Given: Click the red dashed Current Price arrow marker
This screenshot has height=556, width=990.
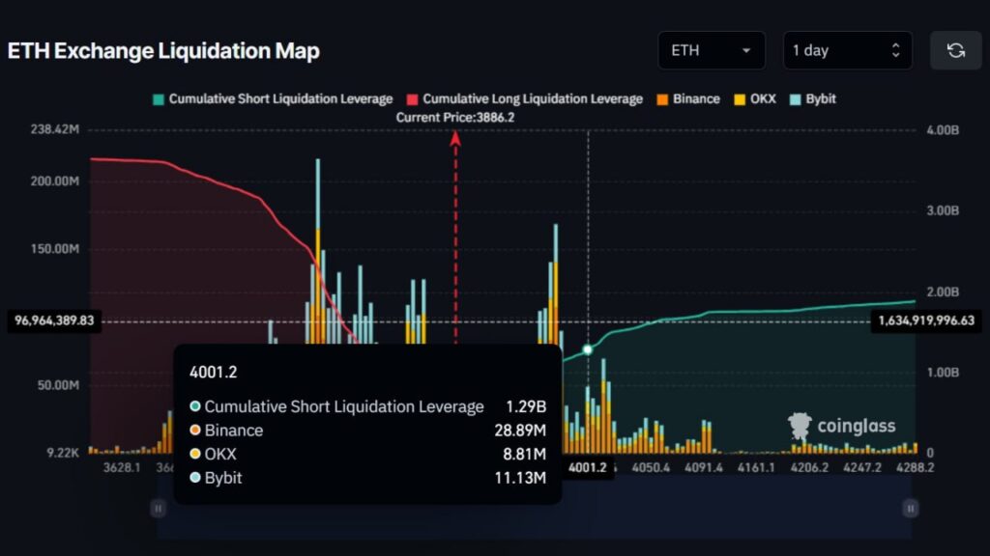Looking at the screenshot, I should pyautogui.click(x=456, y=140).
